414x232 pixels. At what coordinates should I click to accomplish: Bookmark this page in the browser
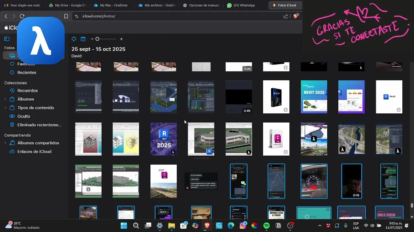[x=66, y=16]
